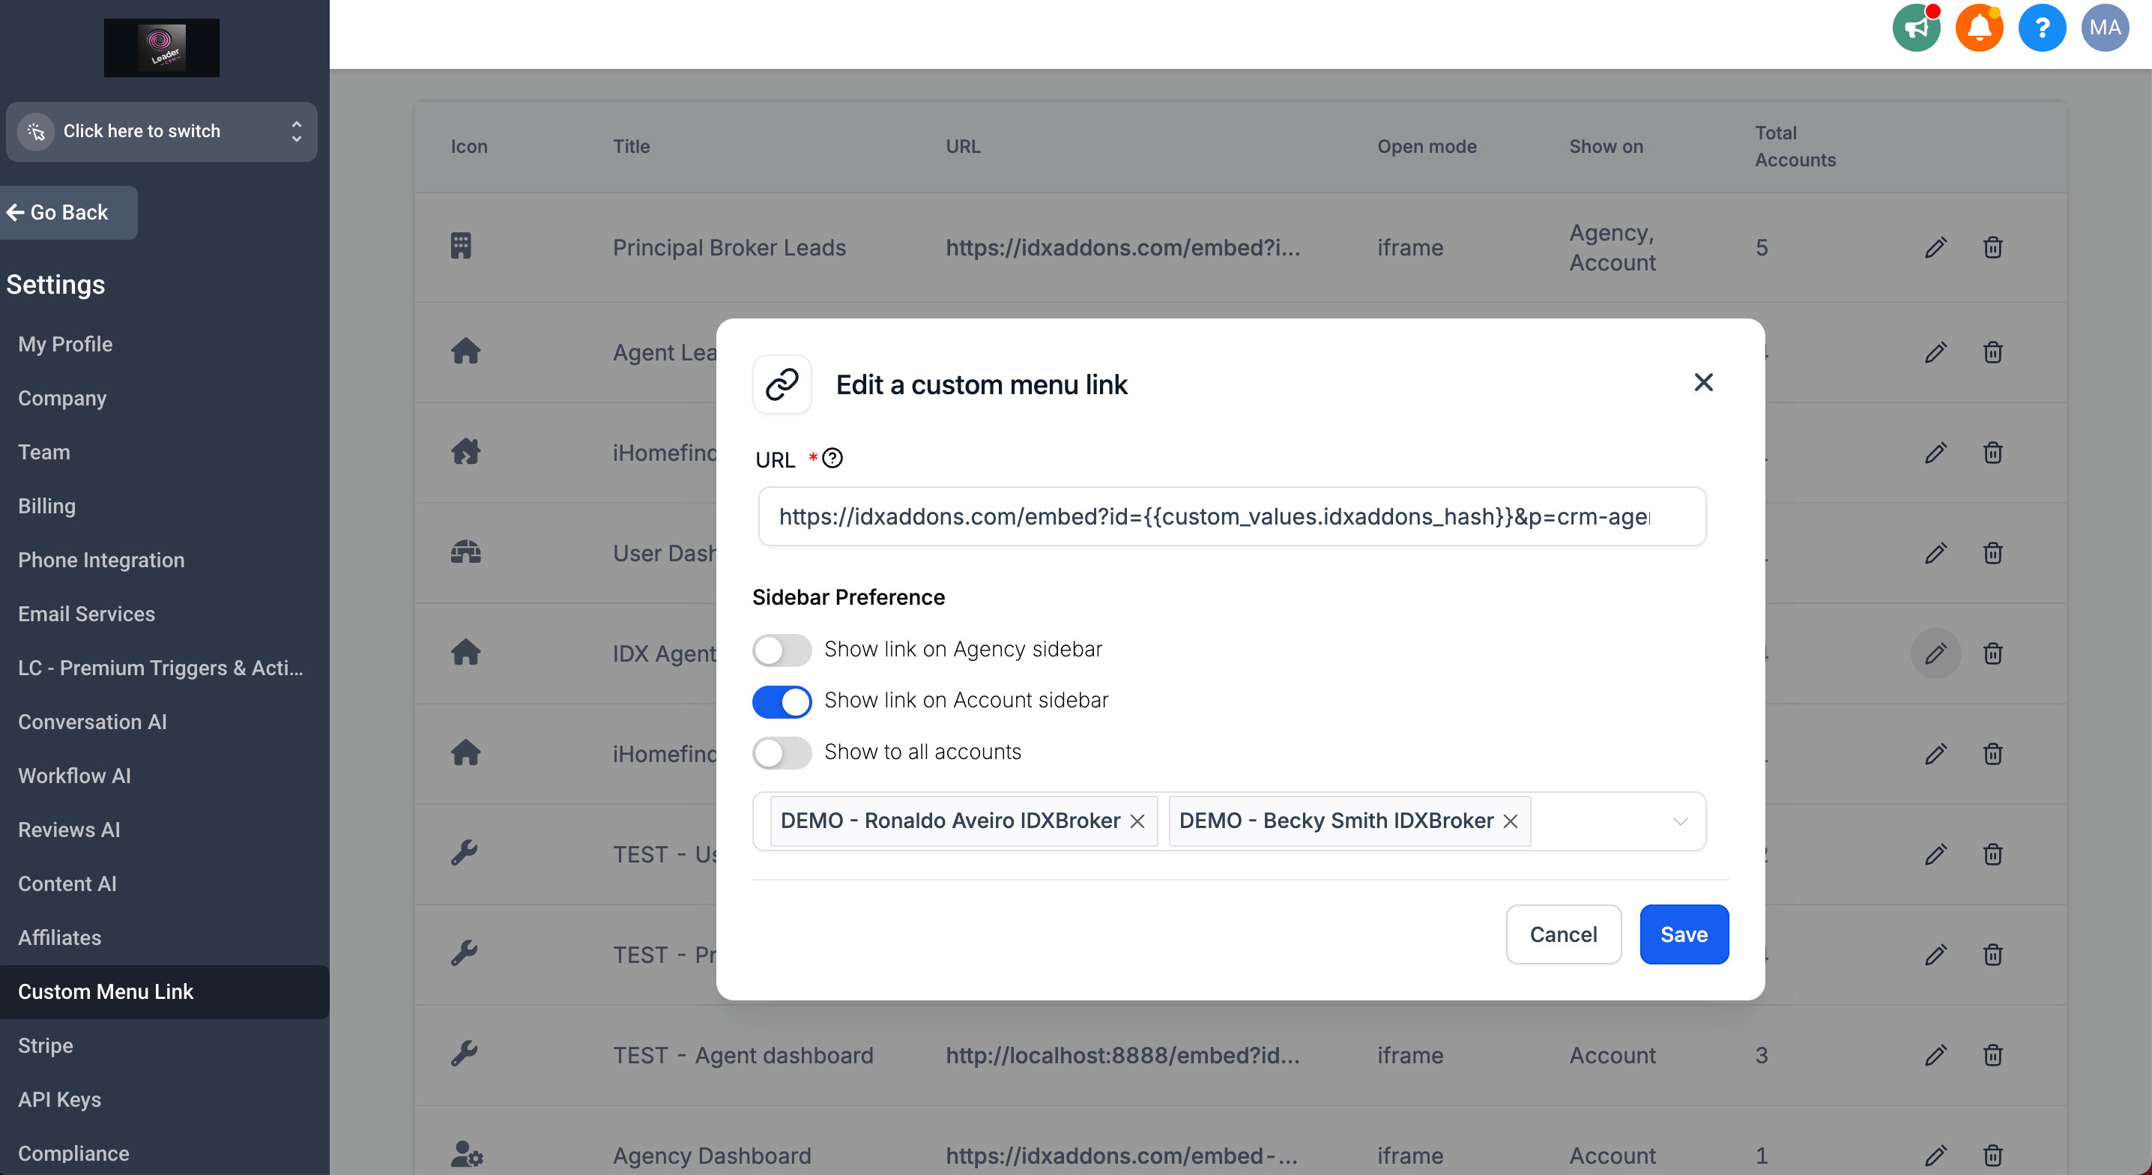Open the API Keys settings page

pos(59,1099)
